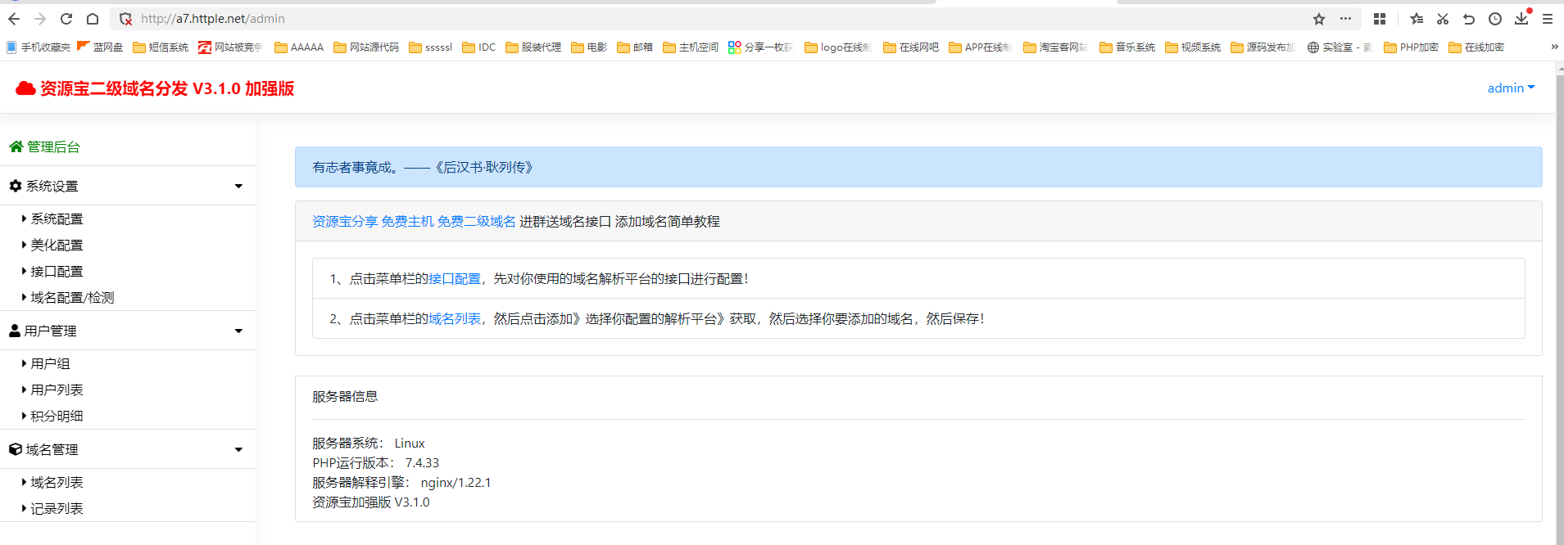Click the history clock icon
1564x545 pixels.
tap(1495, 19)
